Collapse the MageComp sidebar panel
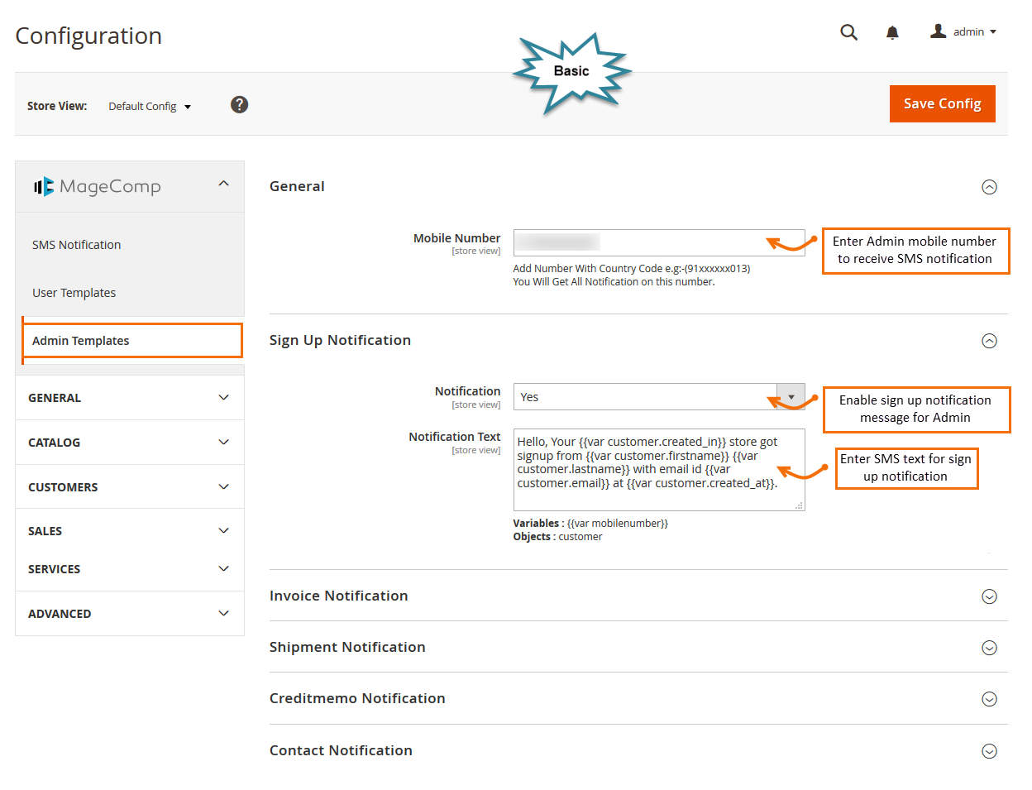 coord(223,185)
